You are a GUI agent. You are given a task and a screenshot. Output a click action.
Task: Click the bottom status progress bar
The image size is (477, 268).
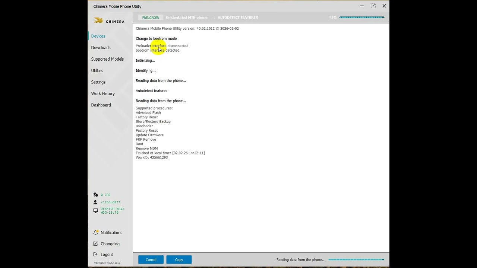click(356, 260)
